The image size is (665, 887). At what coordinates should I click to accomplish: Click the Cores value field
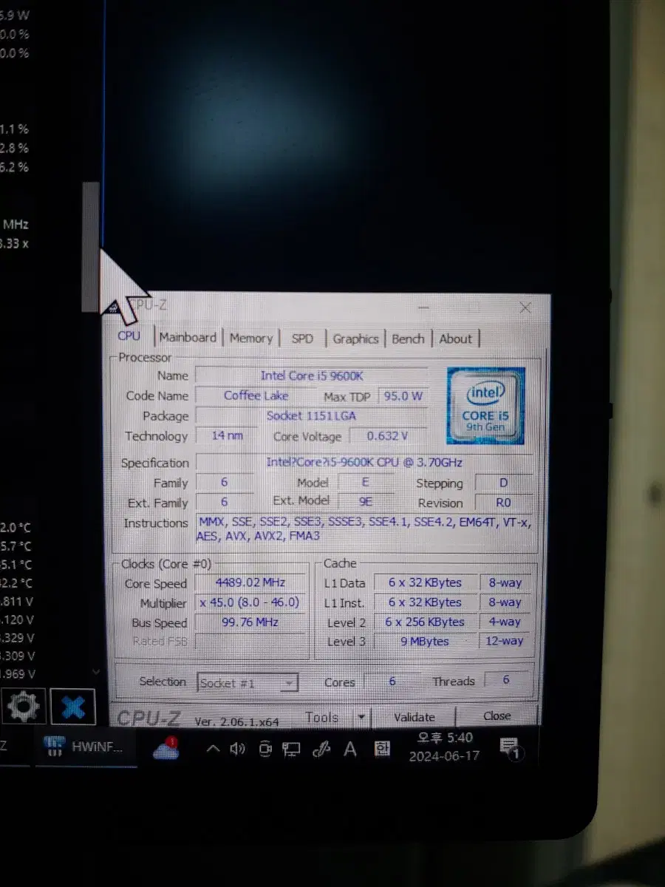point(392,682)
